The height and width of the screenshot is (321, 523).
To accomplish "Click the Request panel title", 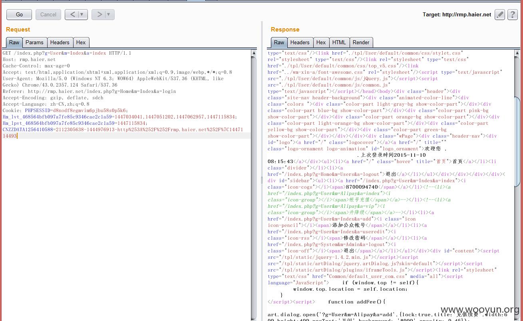I will click(18, 30).
